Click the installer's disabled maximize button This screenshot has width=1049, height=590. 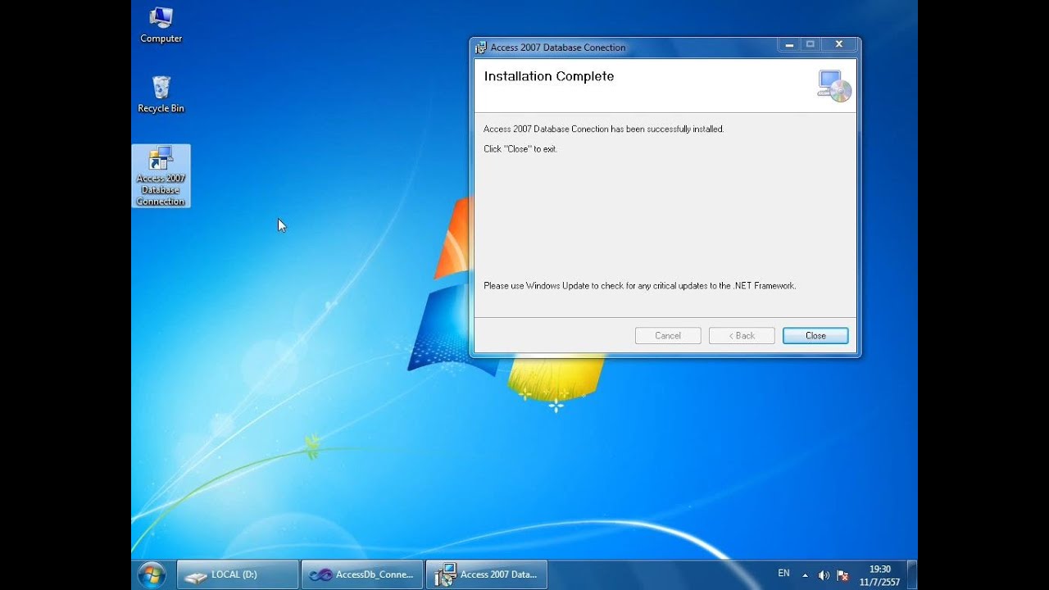tap(810, 44)
